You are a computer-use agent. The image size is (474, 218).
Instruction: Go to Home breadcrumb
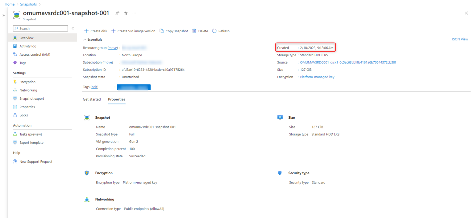[10, 4]
